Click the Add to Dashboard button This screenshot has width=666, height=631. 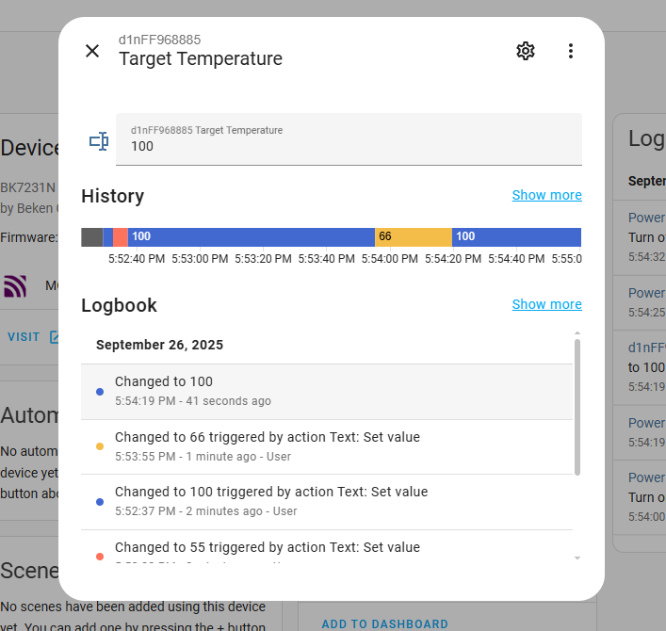384,623
